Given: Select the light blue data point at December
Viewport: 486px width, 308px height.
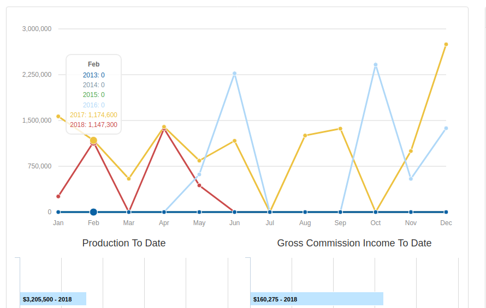Looking at the screenshot, I should pyautogui.click(x=446, y=128).
